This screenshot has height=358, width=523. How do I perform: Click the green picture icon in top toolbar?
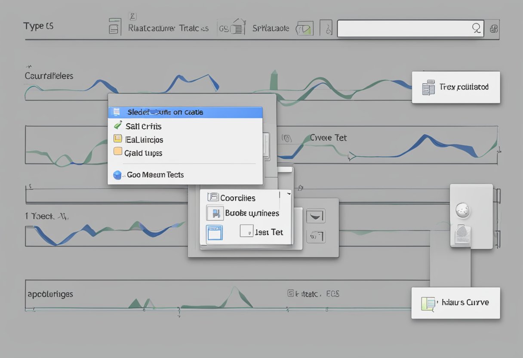[x=305, y=28]
